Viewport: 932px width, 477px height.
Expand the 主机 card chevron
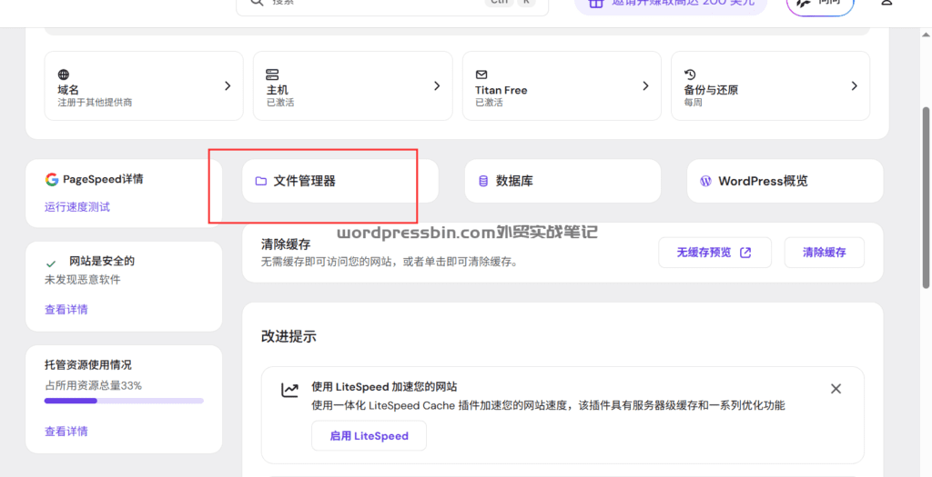pyautogui.click(x=437, y=86)
